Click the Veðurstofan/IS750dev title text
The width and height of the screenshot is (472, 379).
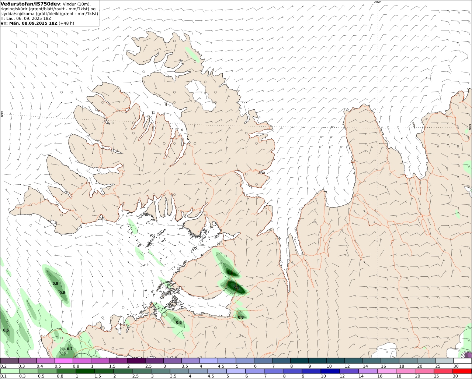(30, 4)
